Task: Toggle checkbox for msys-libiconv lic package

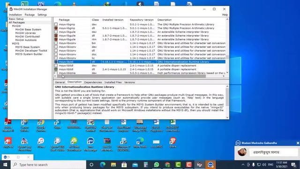Action: (x=56, y=58)
